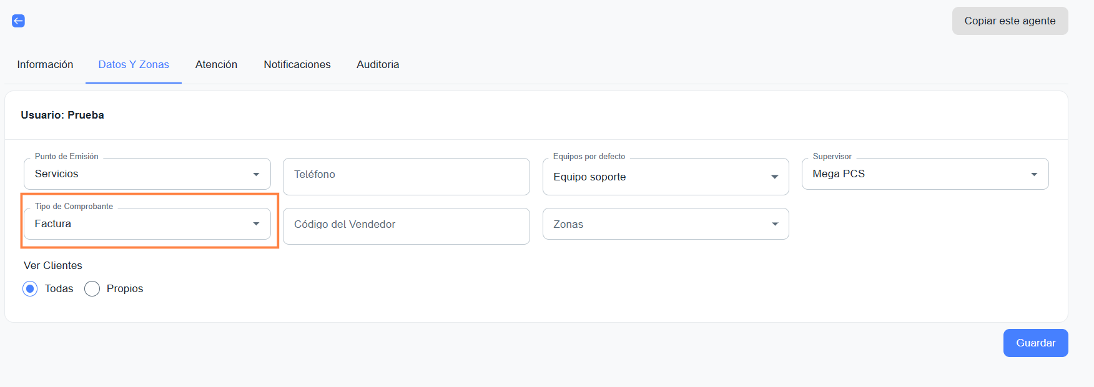Click into the Código del Vendedor field
Screen dimensions: 1094x387
coord(406,225)
